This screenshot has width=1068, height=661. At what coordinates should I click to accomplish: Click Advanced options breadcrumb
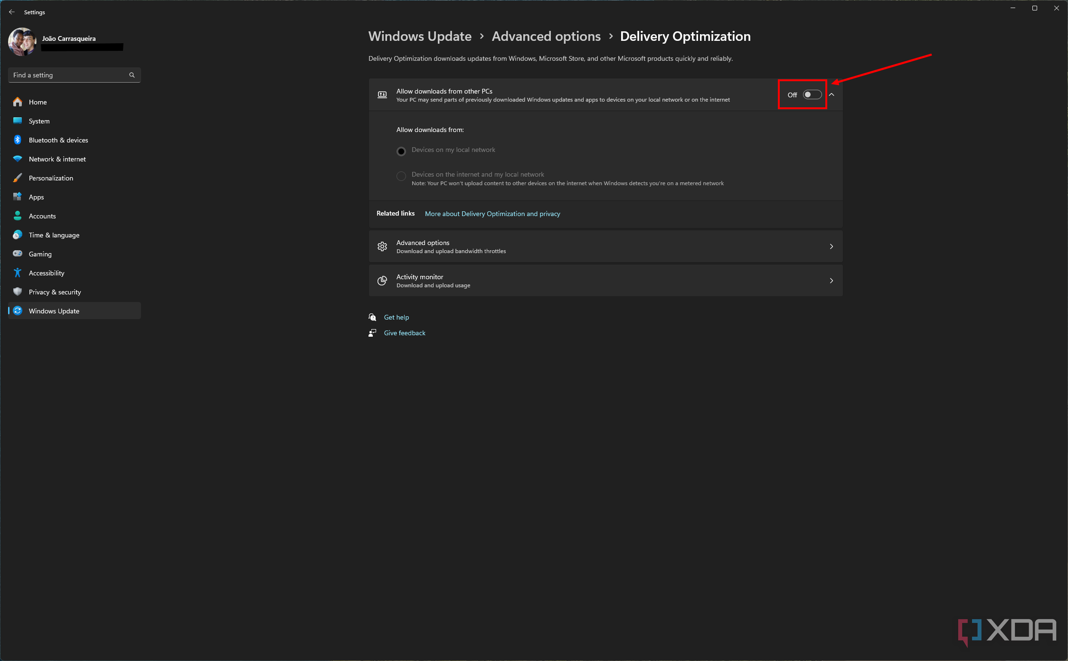[x=546, y=37]
